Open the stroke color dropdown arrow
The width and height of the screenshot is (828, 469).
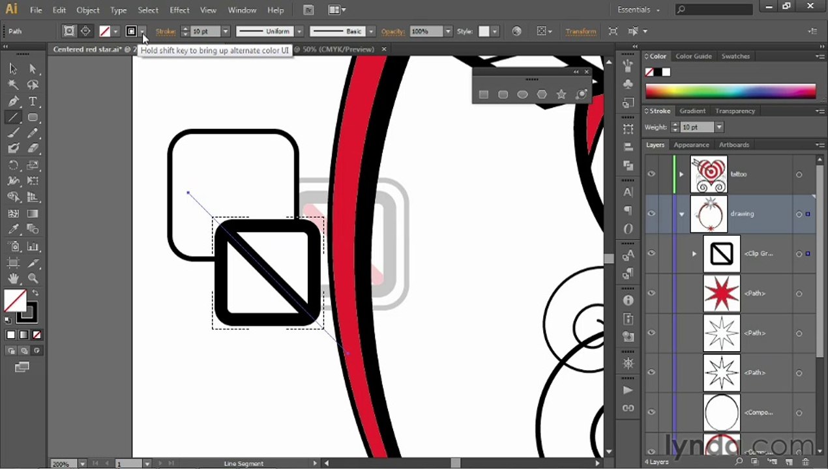coord(142,31)
